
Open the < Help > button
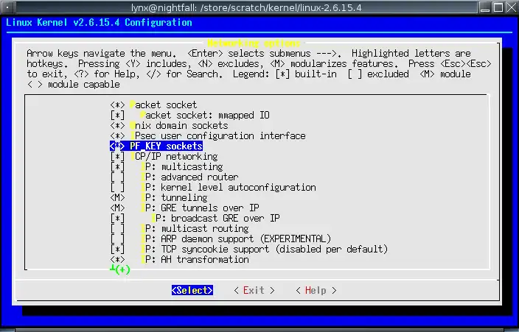tap(316, 290)
